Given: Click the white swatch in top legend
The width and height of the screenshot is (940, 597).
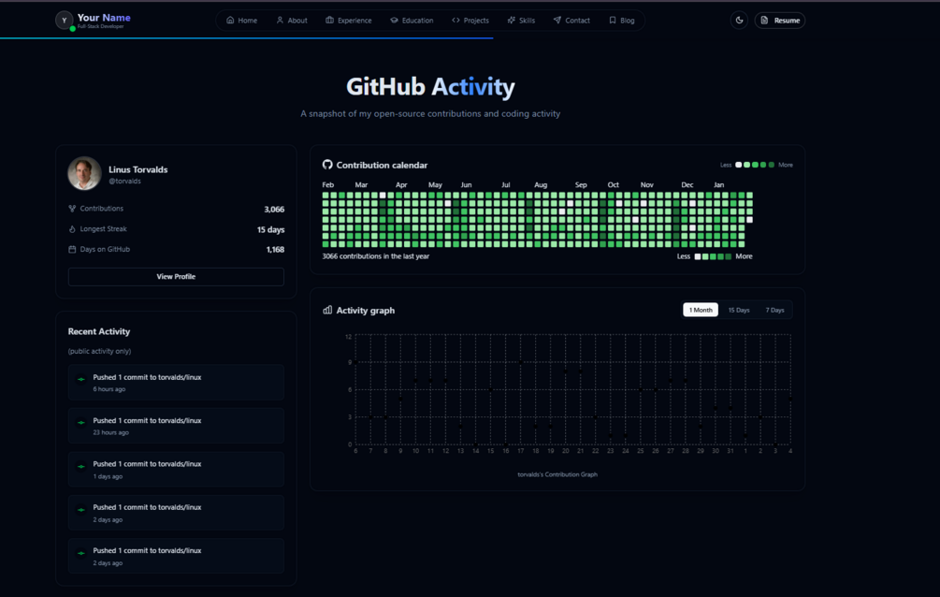Looking at the screenshot, I should tap(739, 165).
